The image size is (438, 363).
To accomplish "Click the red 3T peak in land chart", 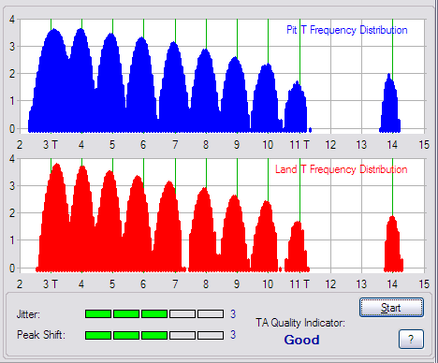I will (x=53, y=217).
